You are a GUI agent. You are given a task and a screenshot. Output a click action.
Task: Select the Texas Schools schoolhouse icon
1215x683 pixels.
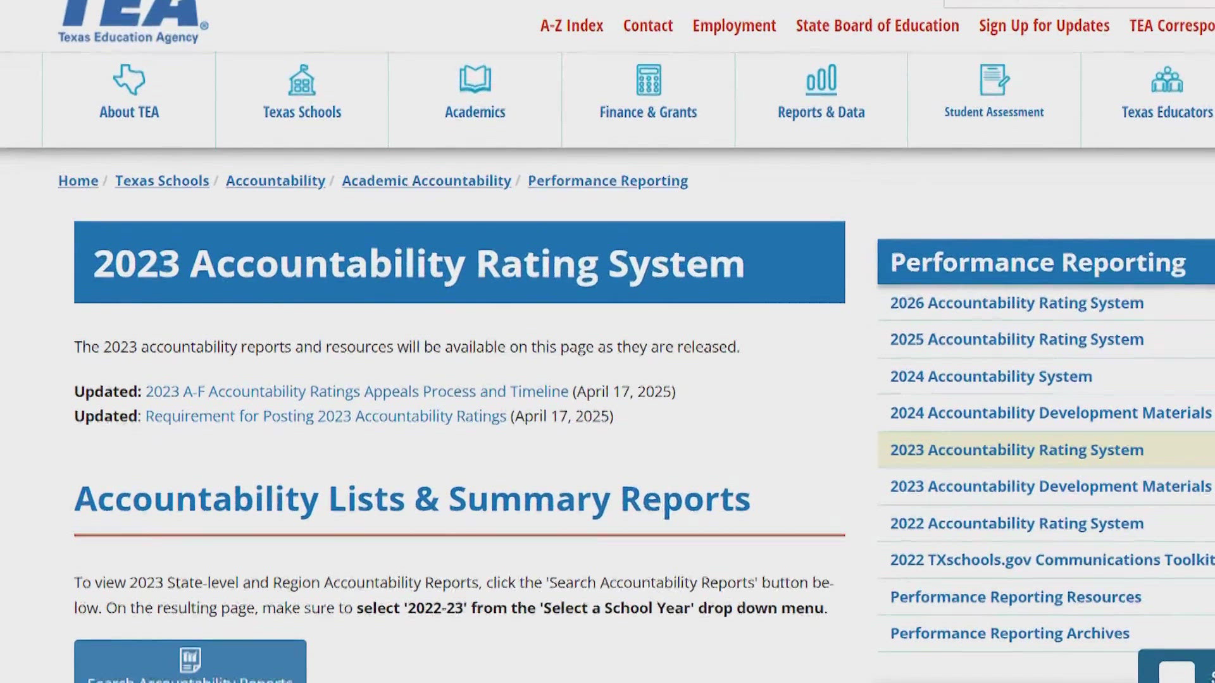coord(302,80)
